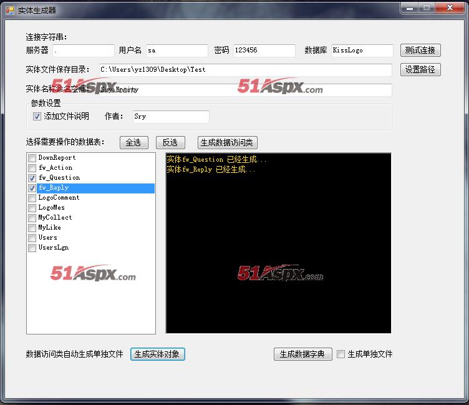Enable the 生成单独文件 checkbox

(x=341, y=354)
